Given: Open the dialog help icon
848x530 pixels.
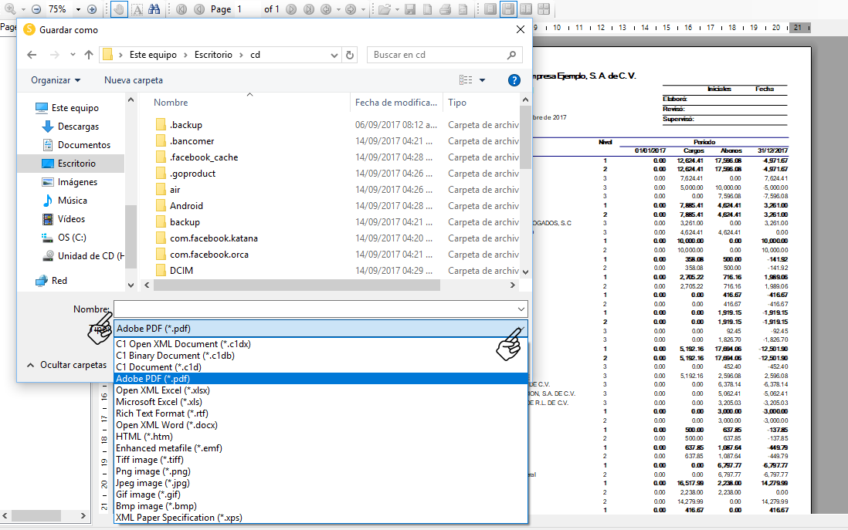Looking at the screenshot, I should [514, 80].
